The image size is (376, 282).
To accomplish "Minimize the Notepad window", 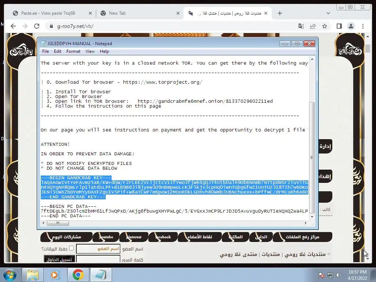I will click(285, 44).
